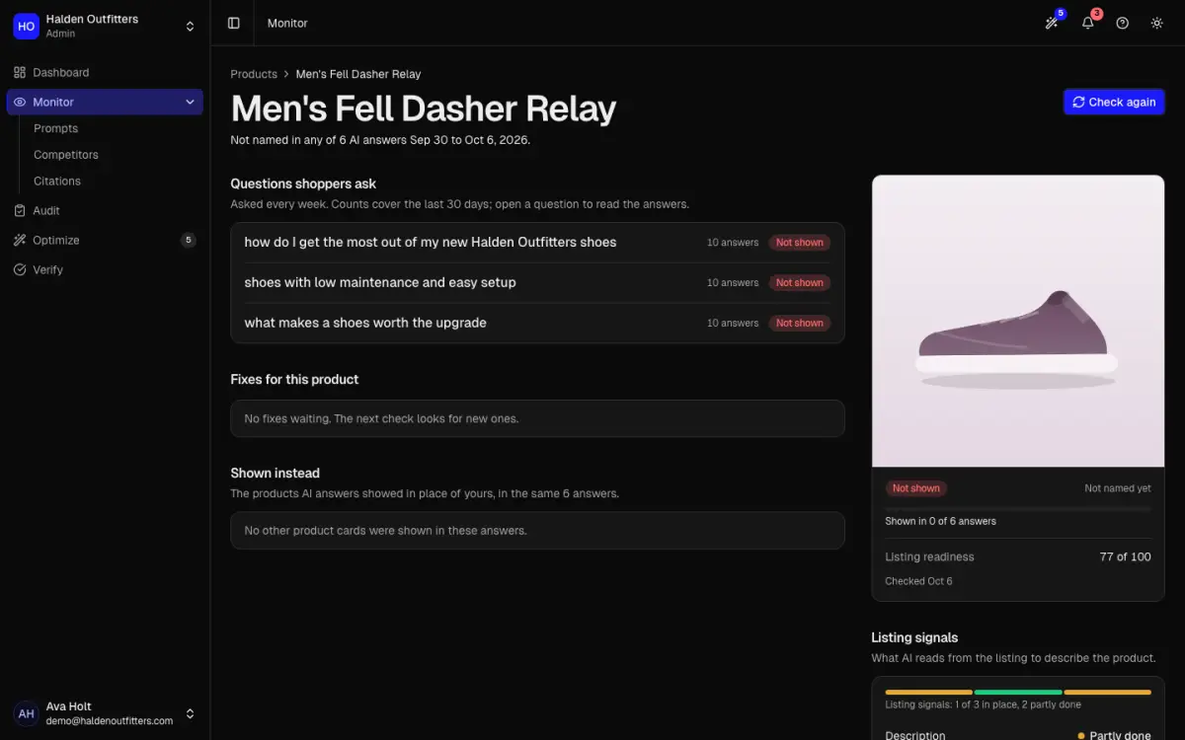Click the Verify checkmark icon
Image resolution: width=1185 pixels, height=740 pixels.
coord(20,269)
